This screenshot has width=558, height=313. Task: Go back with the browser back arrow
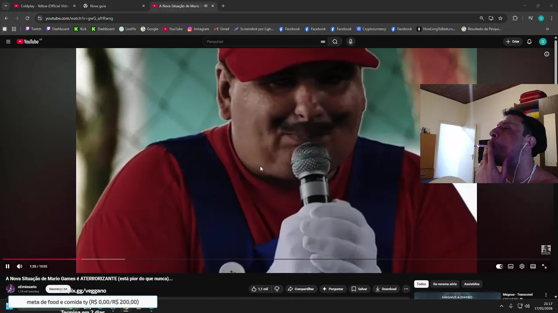(x=6, y=18)
